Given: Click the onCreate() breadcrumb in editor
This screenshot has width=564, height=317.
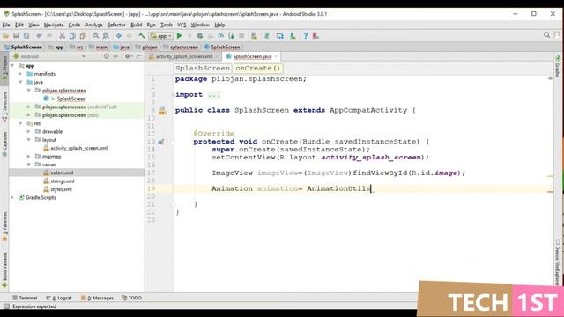Looking at the screenshot, I should click(258, 69).
